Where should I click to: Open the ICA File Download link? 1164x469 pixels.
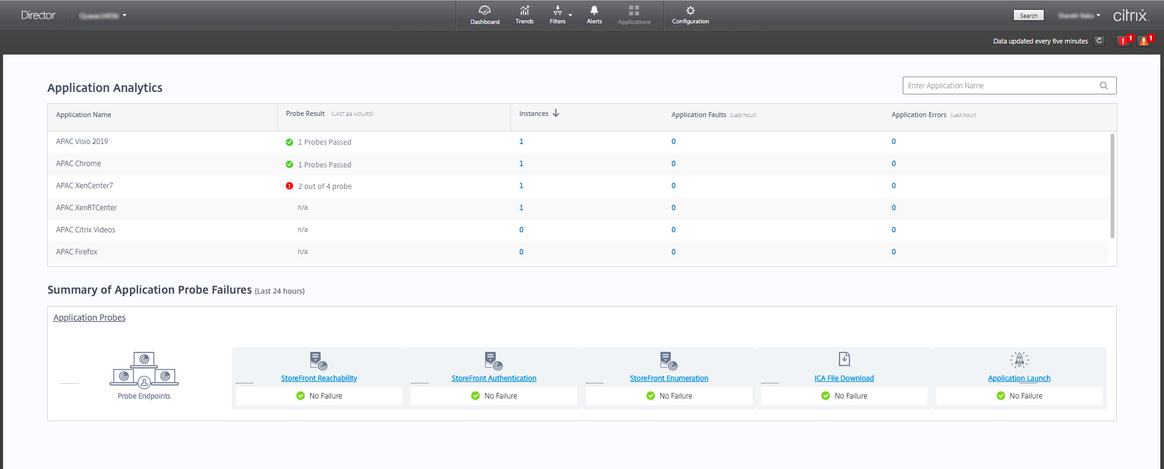844,378
